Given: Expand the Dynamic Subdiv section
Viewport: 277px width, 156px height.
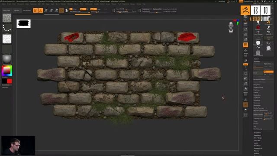Looking at the screenshot, I should pos(258,88).
